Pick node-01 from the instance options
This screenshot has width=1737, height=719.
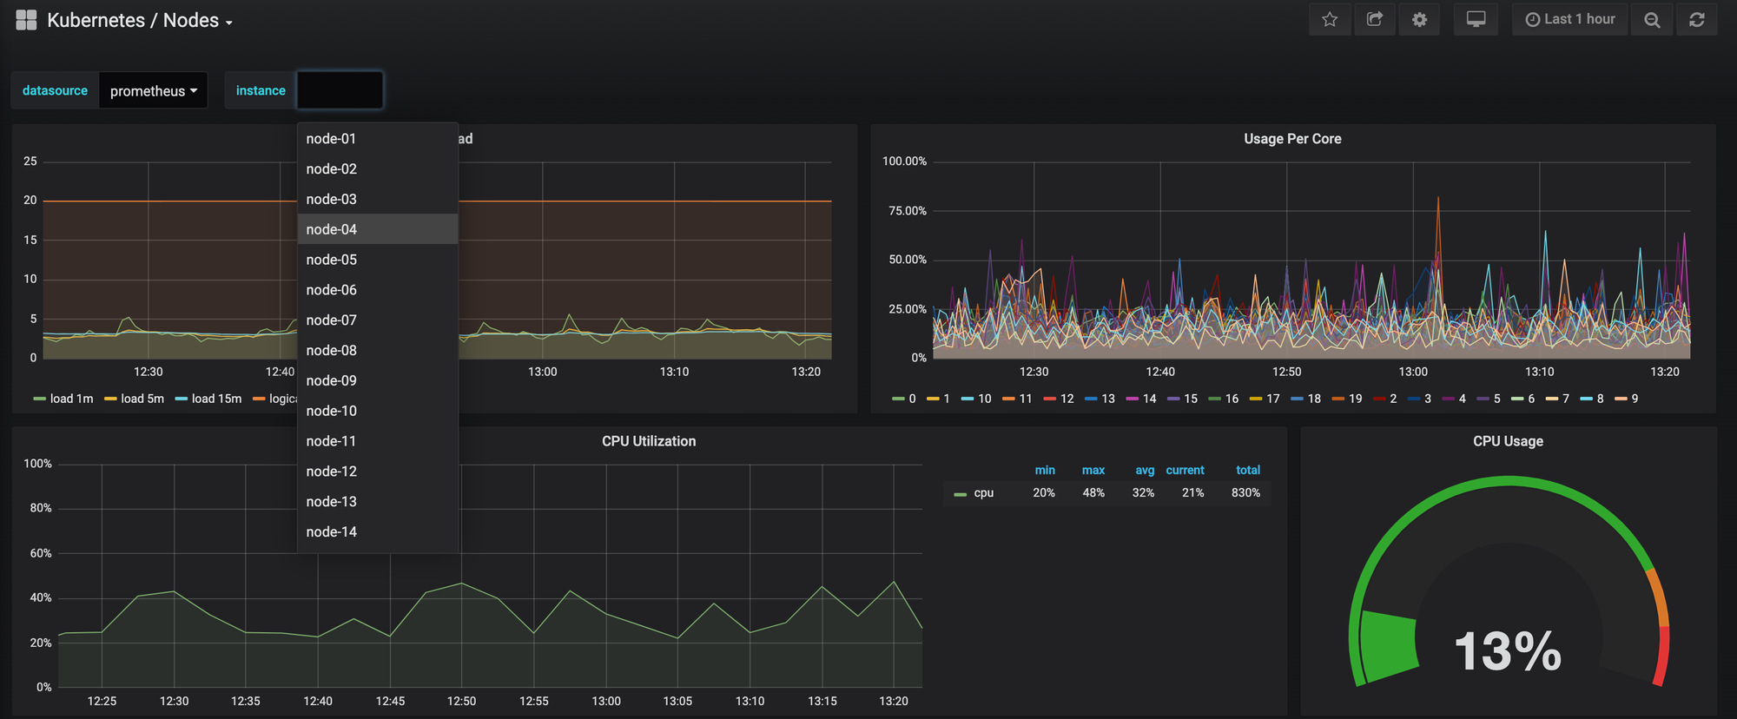(377, 139)
